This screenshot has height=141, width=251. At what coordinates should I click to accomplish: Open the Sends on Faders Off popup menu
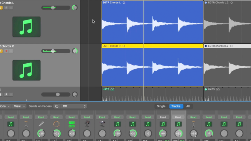(x=74, y=106)
